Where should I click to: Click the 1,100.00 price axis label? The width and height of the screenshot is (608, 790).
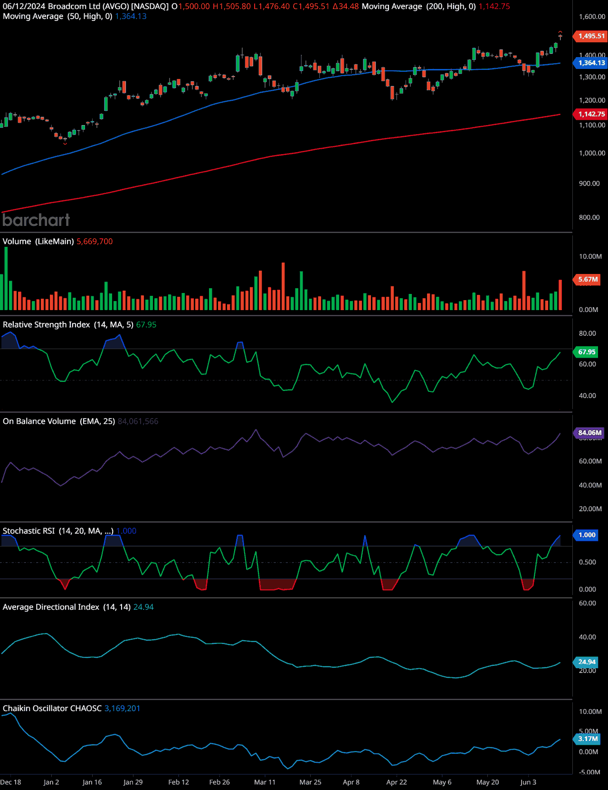pos(592,125)
